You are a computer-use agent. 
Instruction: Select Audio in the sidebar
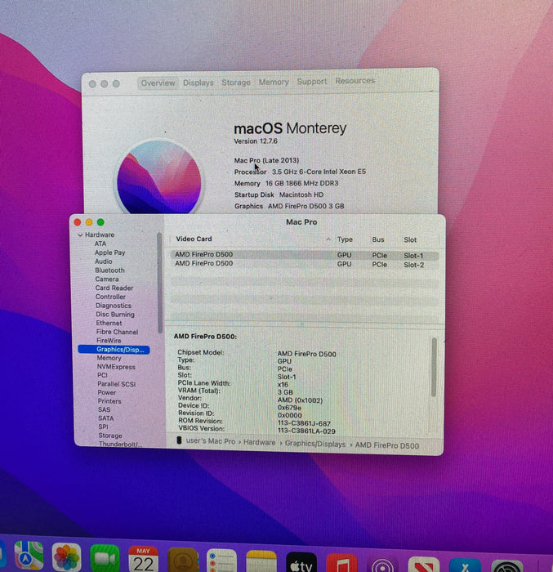104,261
